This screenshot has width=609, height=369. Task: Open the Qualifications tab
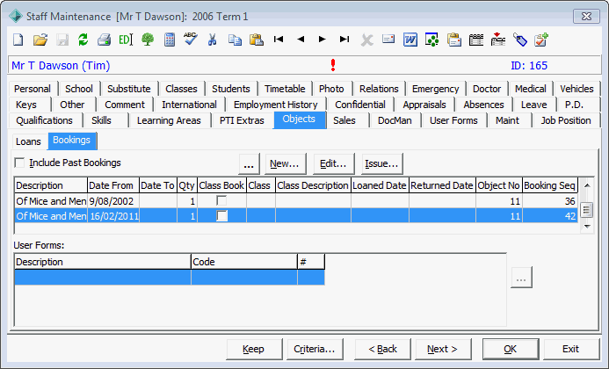click(44, 120)
